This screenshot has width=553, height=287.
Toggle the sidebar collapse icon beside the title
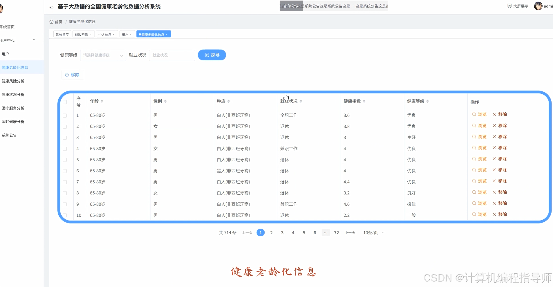tap(51, 7)
